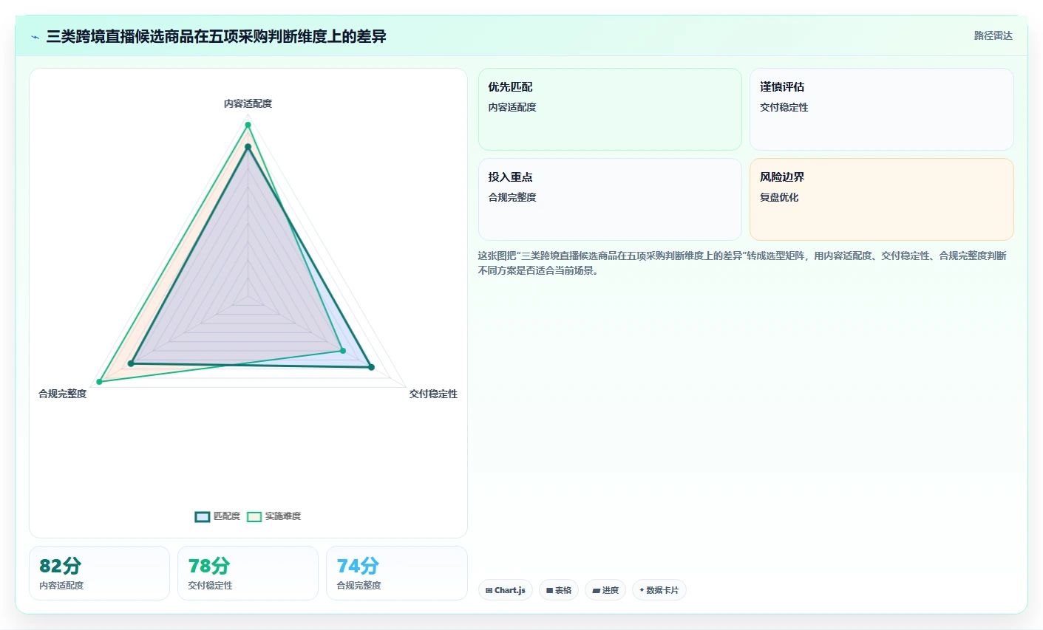
Task: Click the lightning icon beside the title
Action: pyautogui.click(x=35, y=37)
